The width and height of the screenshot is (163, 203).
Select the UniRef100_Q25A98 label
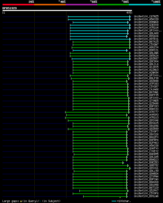pos(146,104)
